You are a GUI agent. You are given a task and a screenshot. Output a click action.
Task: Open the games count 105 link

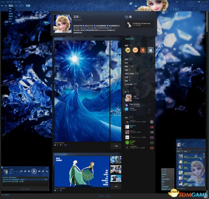tap(129, 59)
